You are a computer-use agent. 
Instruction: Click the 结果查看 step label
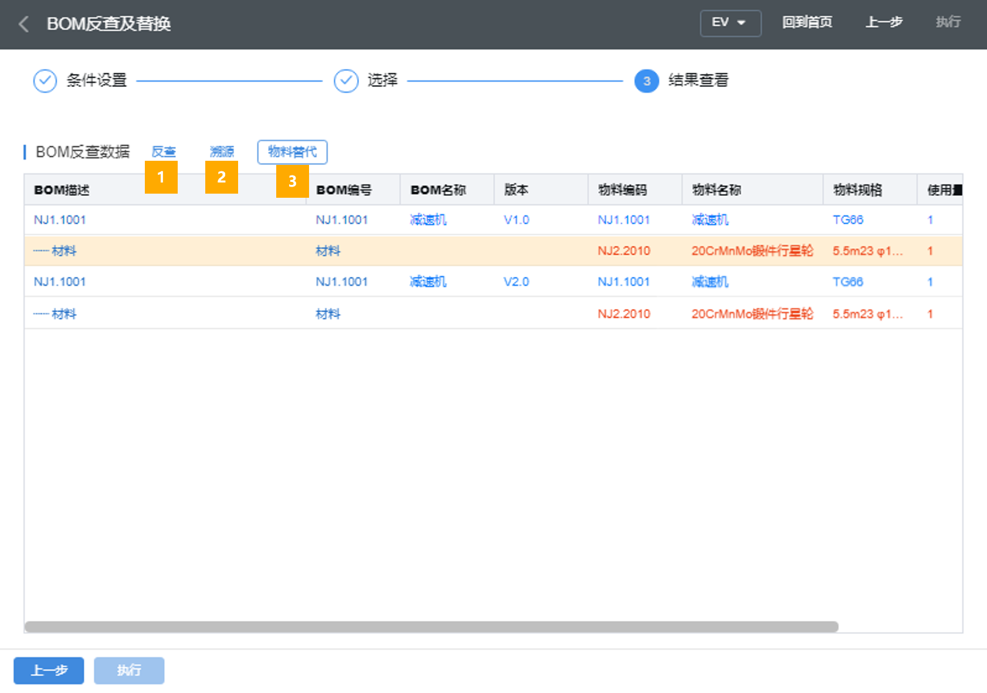(x=698, y=80)
